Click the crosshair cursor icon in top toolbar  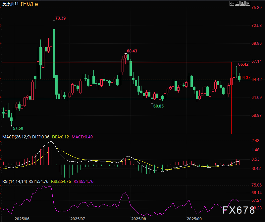tap(232, 3)
